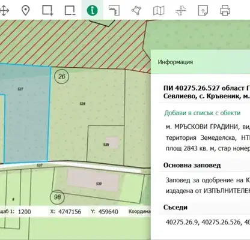Open the folded map layers icon
The height and width of the screenshot is (240, 250).
[x=159, y=10]
